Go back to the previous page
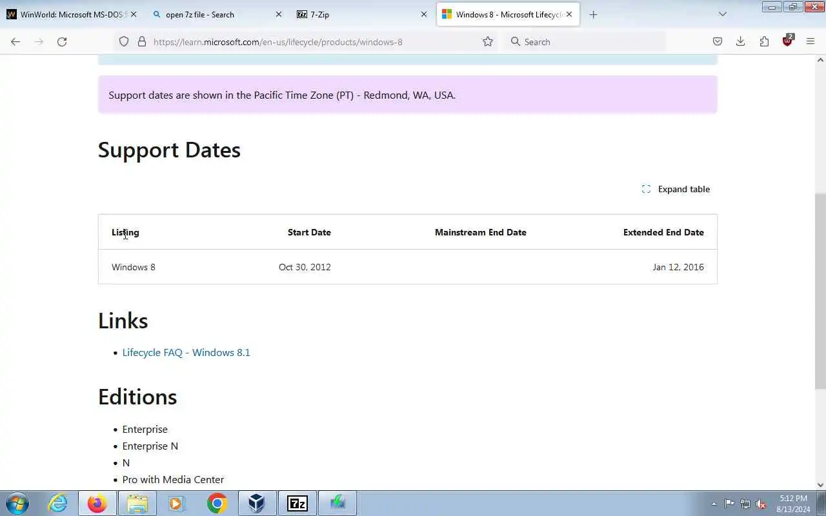826x516 pixels. (15, 41)
